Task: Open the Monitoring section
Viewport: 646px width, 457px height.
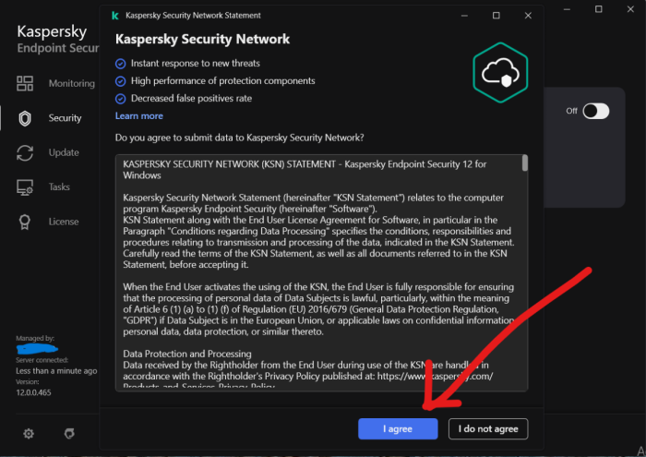Action: (x=71, y=84)
